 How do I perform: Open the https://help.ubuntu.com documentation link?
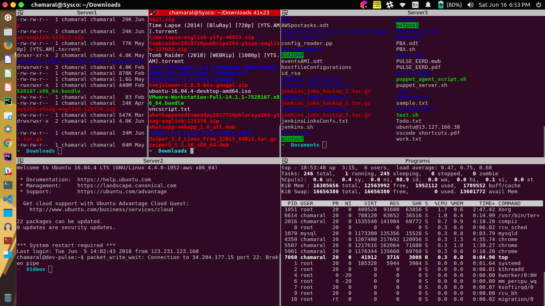tap(114, 180)
